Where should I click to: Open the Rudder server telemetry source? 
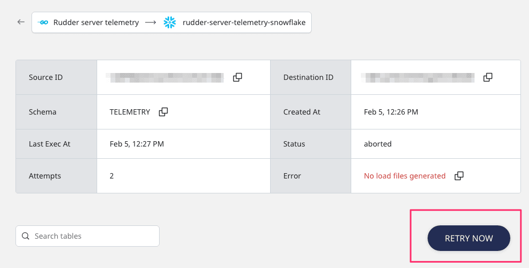(x=96, y=22)
